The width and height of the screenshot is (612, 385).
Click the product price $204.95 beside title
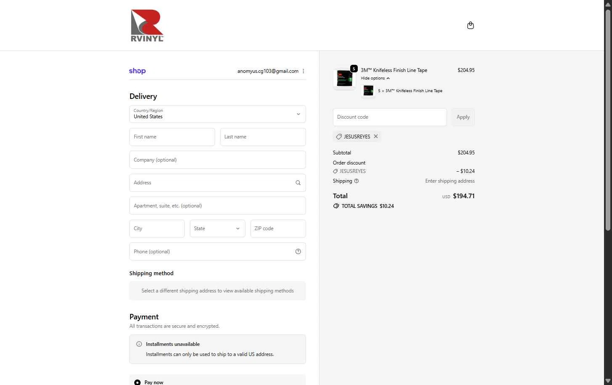click(x=466, y=70)
